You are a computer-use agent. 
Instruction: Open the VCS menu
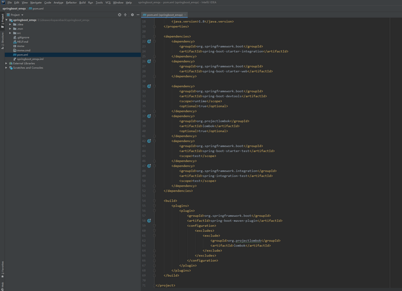coord(108,3)
